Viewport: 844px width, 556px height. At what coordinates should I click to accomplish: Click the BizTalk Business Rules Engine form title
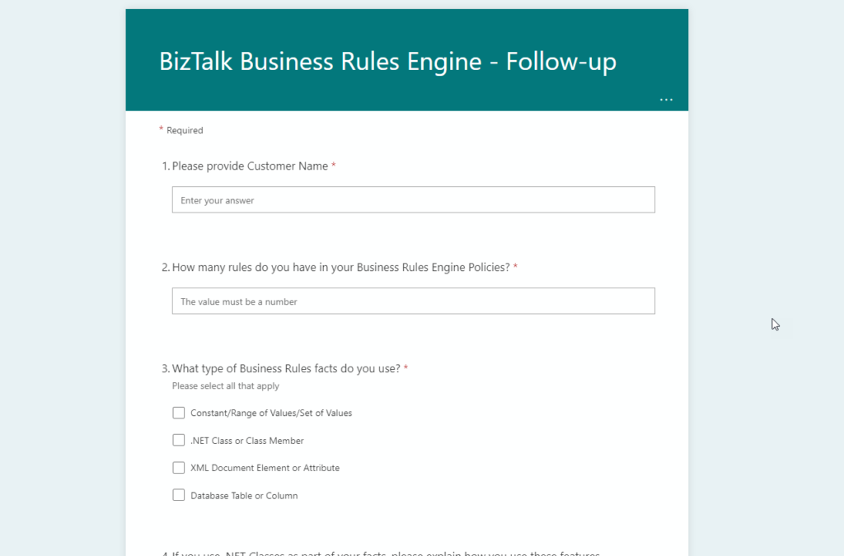pyautogui.click(x=387, y=61)
